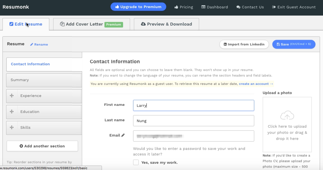The image size is (323, 170).
Task: Open the Summary section
Action: 44,80
